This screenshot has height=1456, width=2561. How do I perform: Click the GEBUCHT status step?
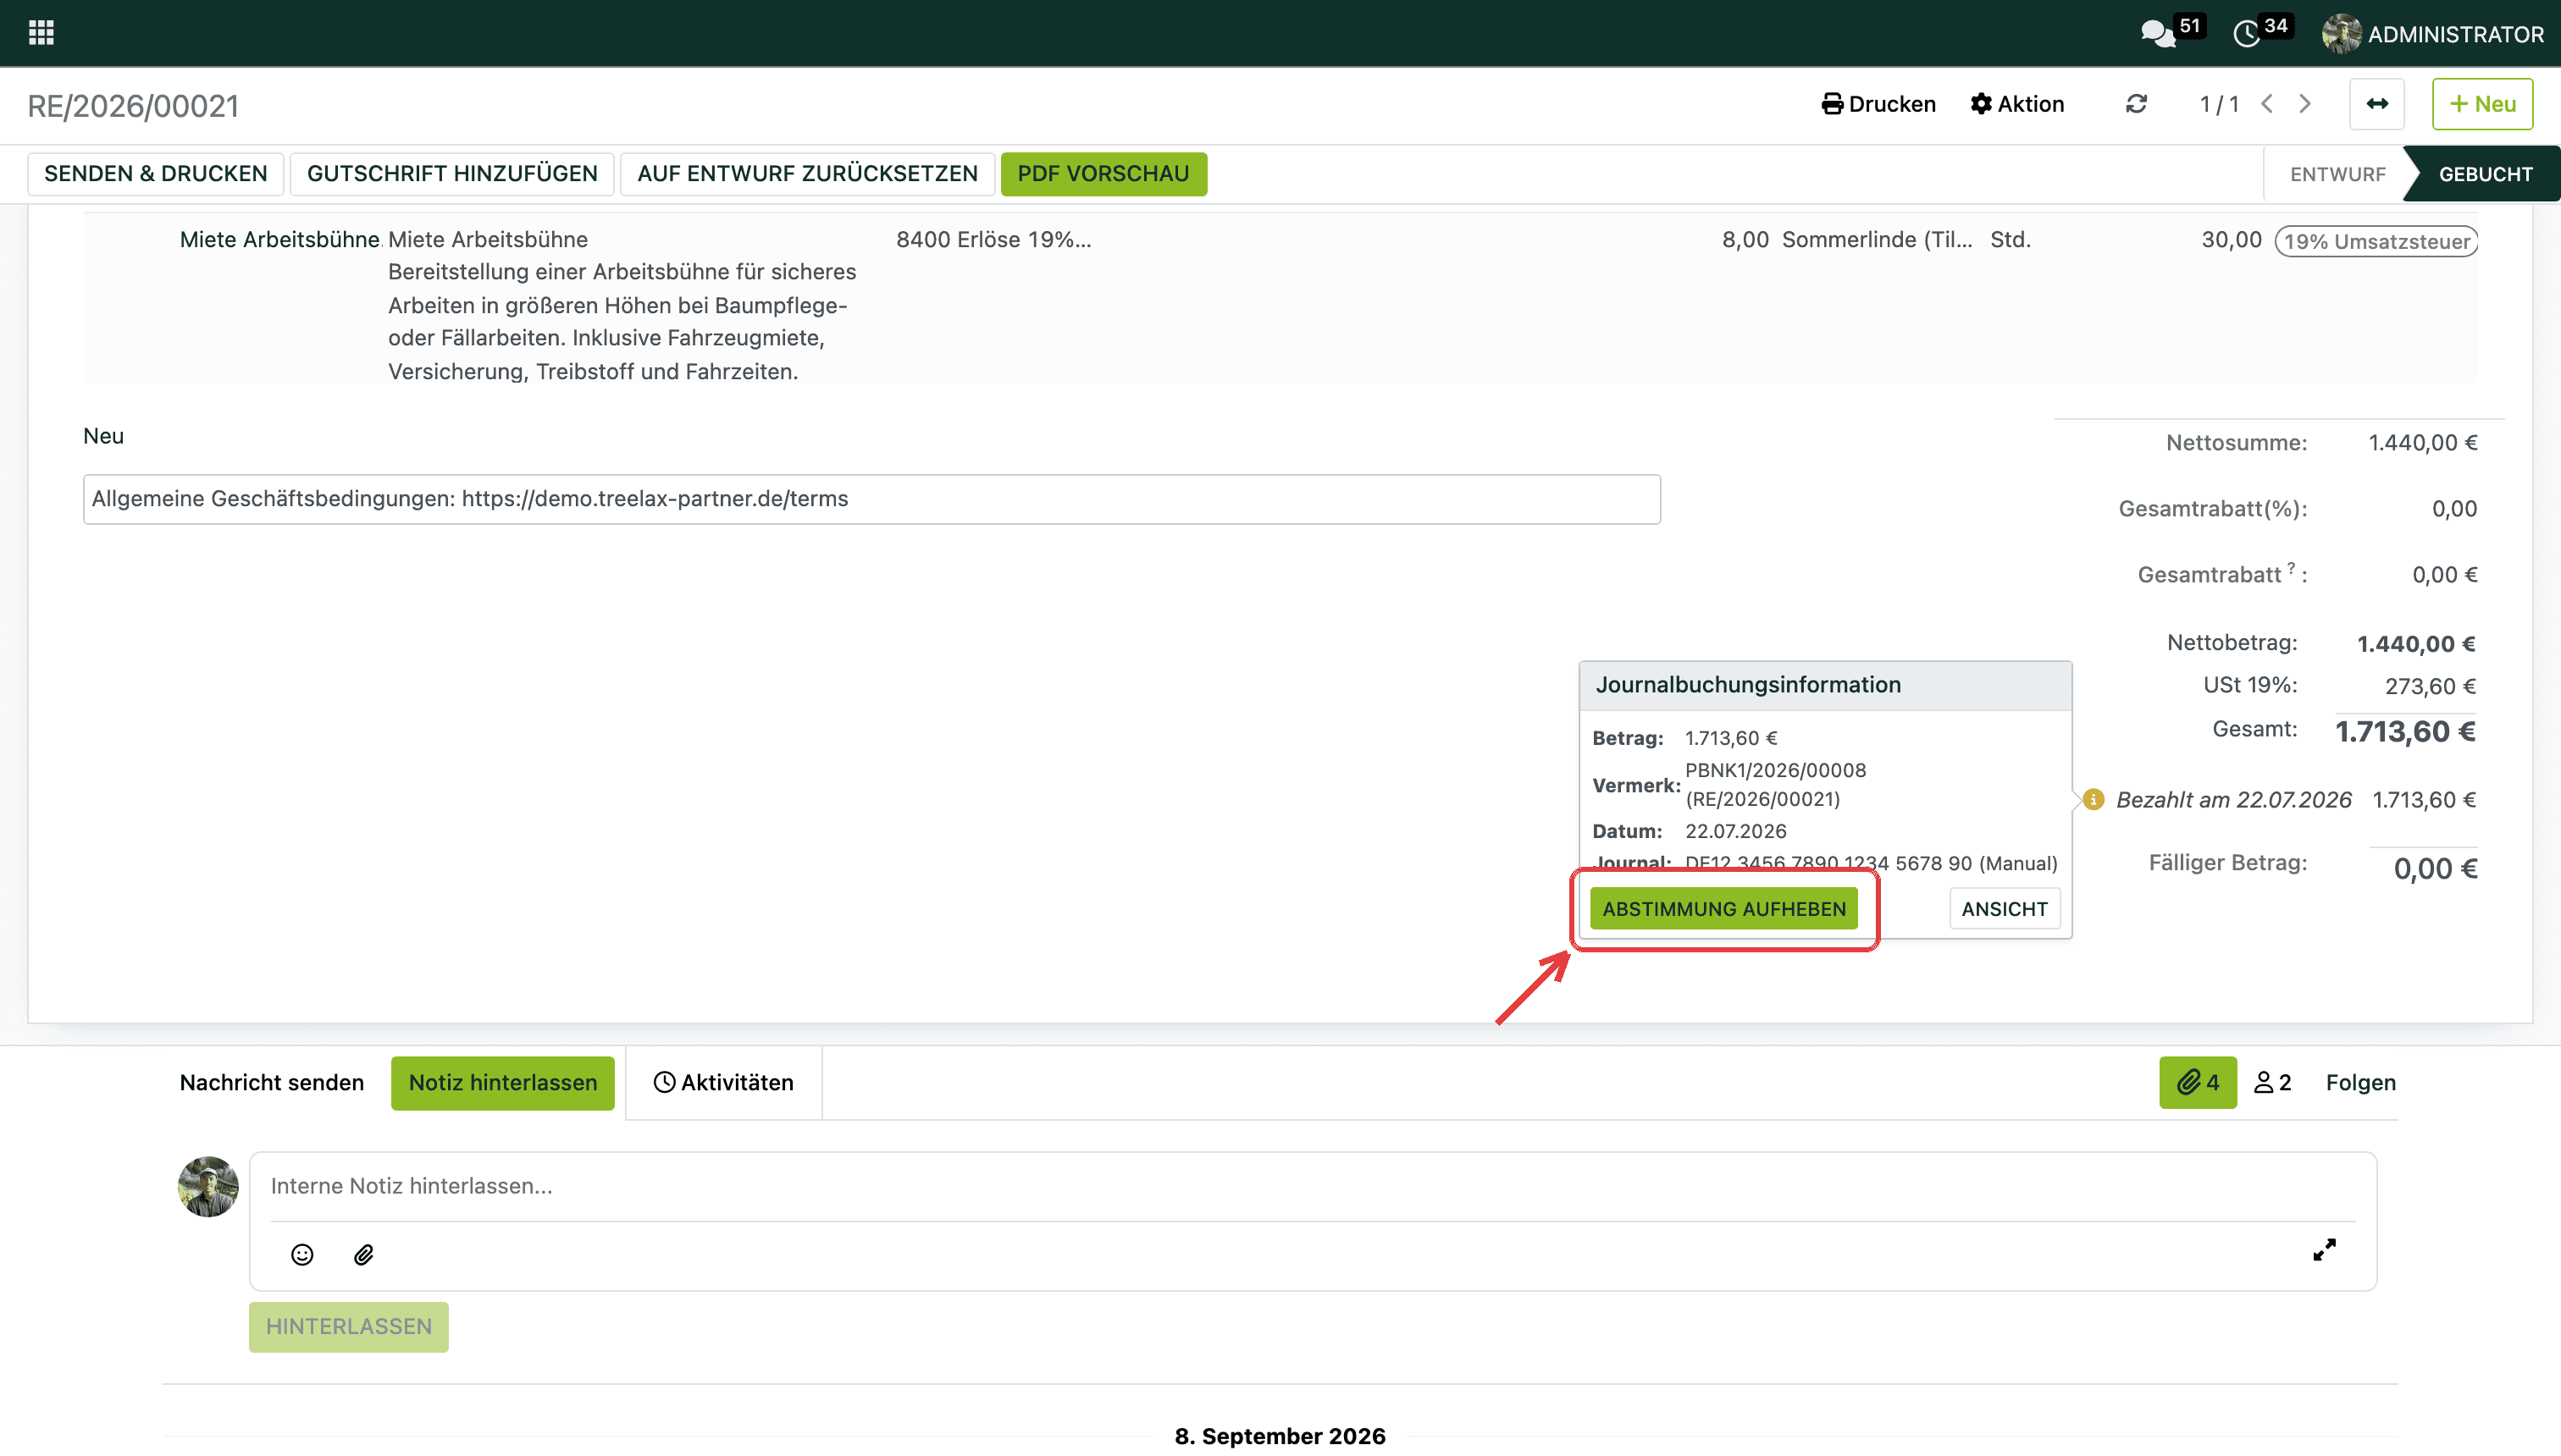(2485, 174)
